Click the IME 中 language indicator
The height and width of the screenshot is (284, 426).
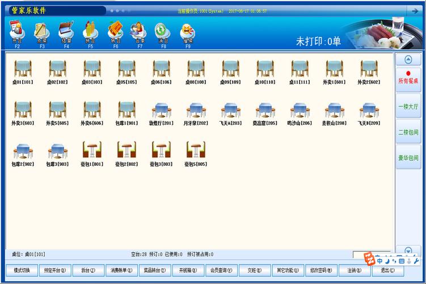(379, 261)
